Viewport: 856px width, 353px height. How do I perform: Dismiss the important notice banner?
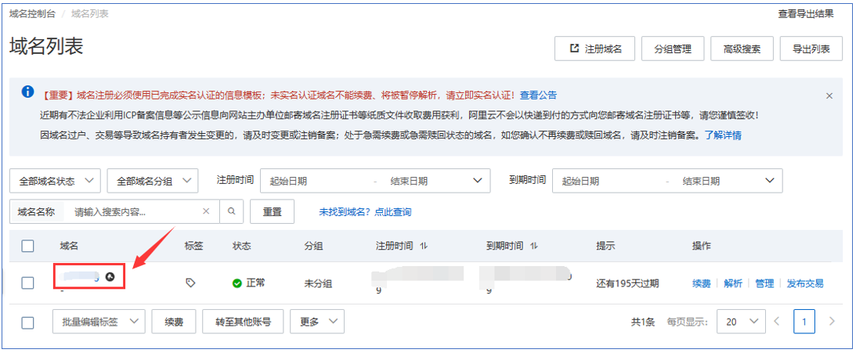(829, 95)
